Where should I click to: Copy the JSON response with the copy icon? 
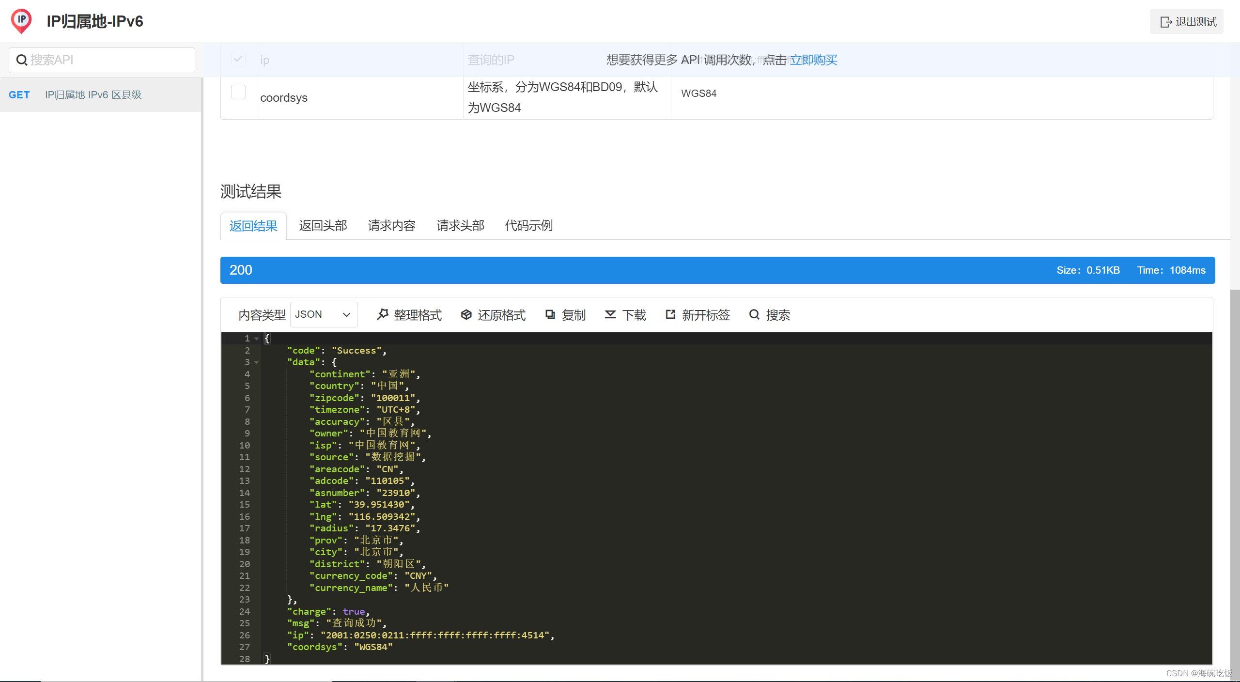click(550, 314)
